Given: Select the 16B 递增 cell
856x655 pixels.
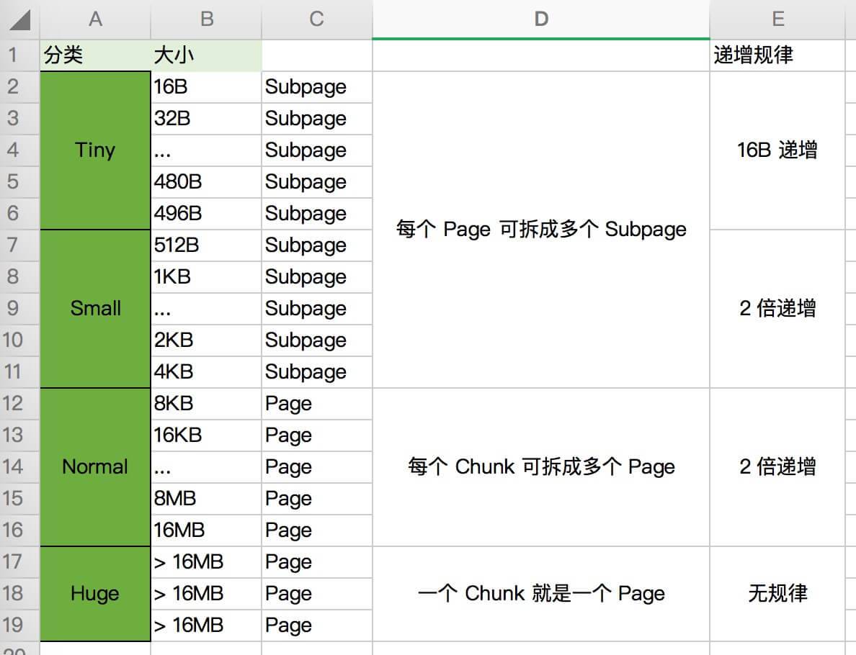Looking at the screenshot, I should point(777,150).
